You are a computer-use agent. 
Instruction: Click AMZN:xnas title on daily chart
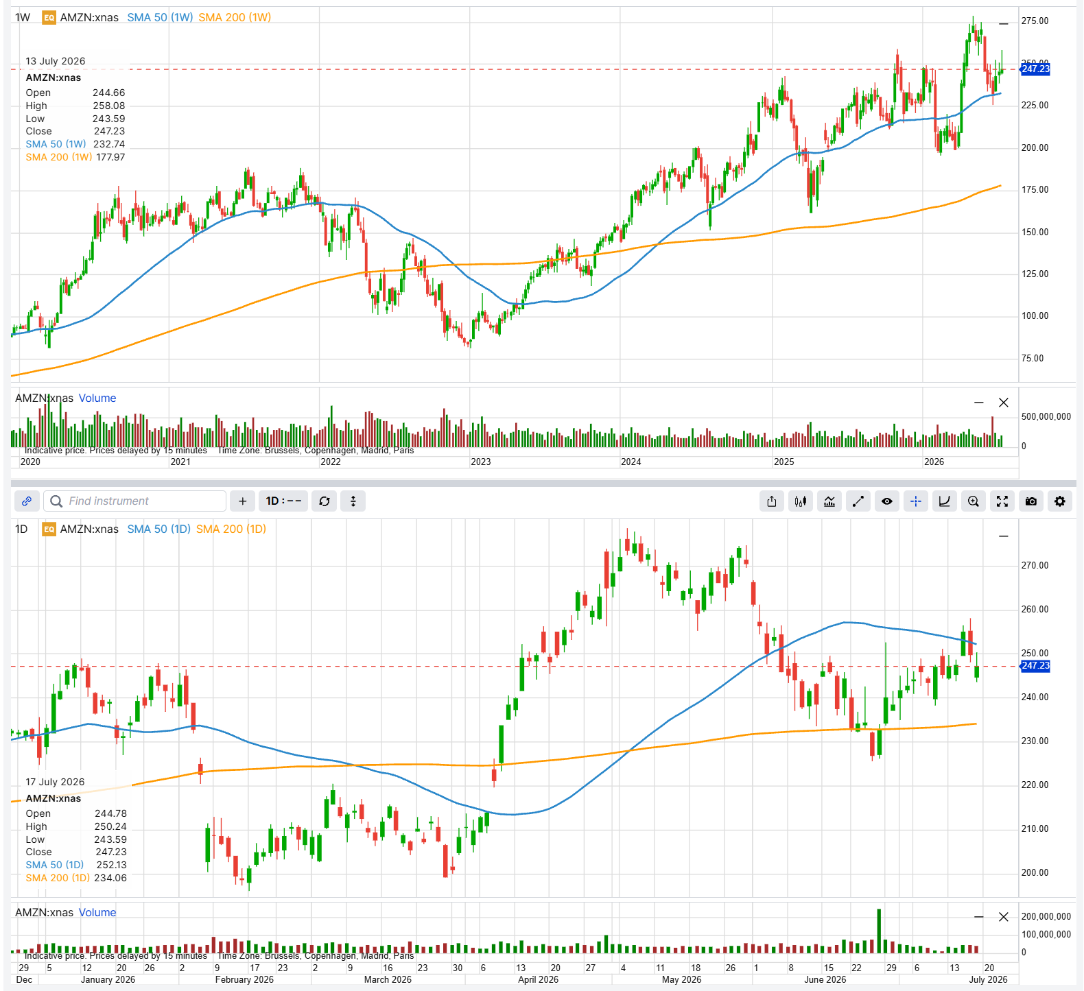click(x=89, y=529)
